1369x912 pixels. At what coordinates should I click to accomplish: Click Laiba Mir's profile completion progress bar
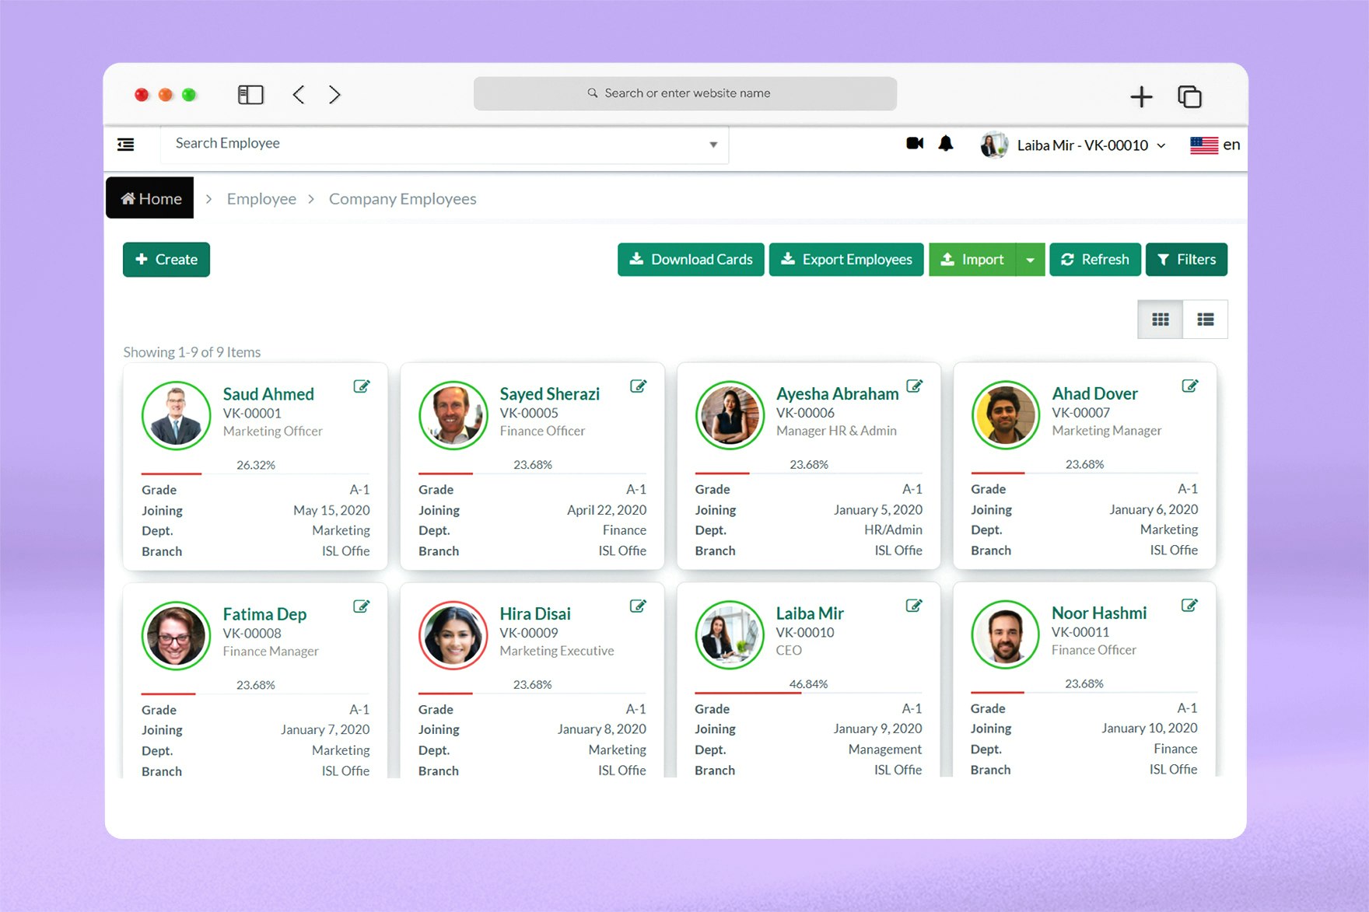(808, 691)
